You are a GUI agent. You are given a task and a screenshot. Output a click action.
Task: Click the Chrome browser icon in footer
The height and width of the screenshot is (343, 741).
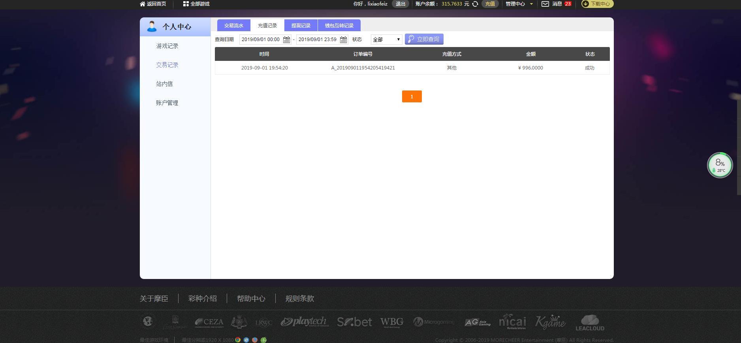tap(238, 340)
